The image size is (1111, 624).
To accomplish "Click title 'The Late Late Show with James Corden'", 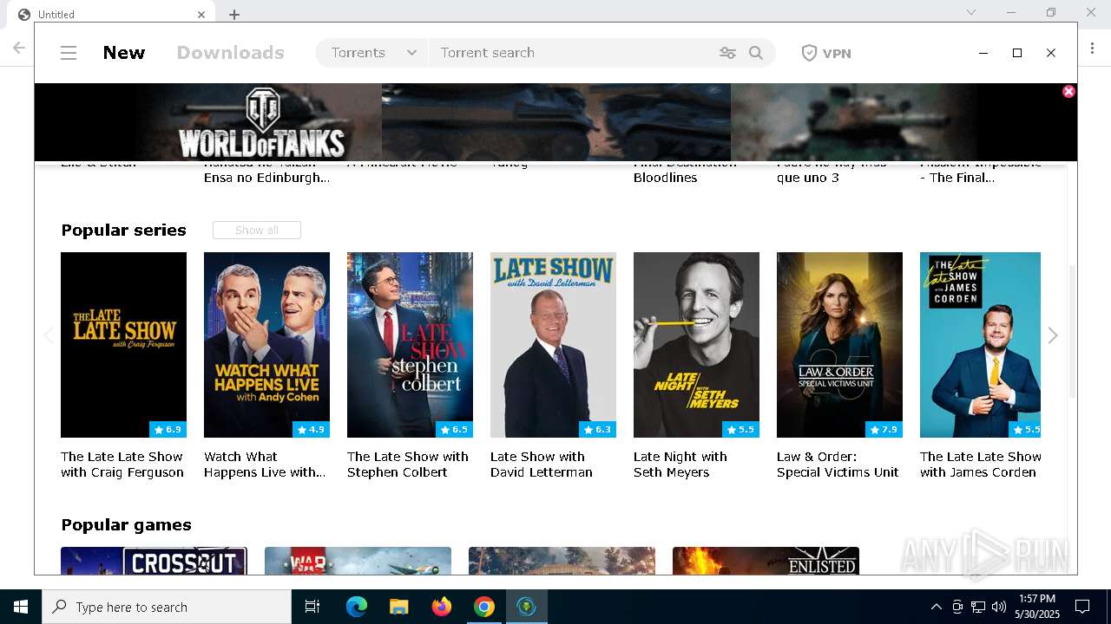I will point(981,465).
